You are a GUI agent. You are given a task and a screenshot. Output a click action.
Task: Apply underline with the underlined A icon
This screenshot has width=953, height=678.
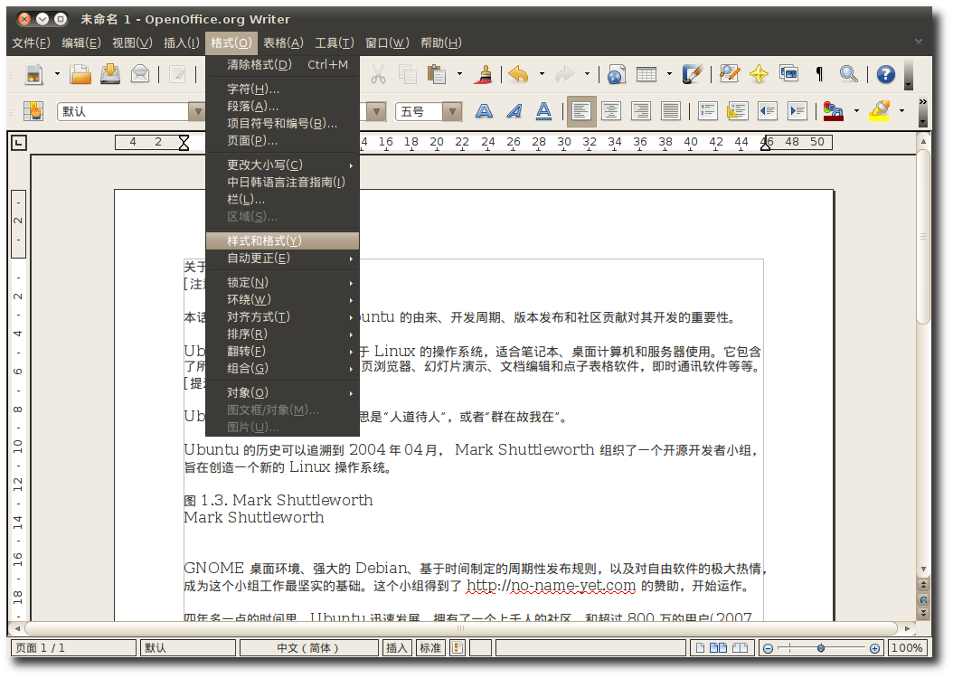point(544,111)
